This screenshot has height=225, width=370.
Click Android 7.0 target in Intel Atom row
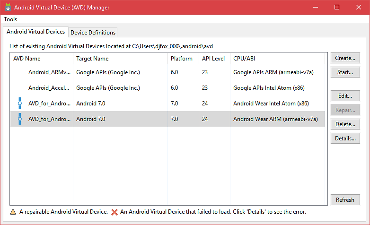[91, 104]
